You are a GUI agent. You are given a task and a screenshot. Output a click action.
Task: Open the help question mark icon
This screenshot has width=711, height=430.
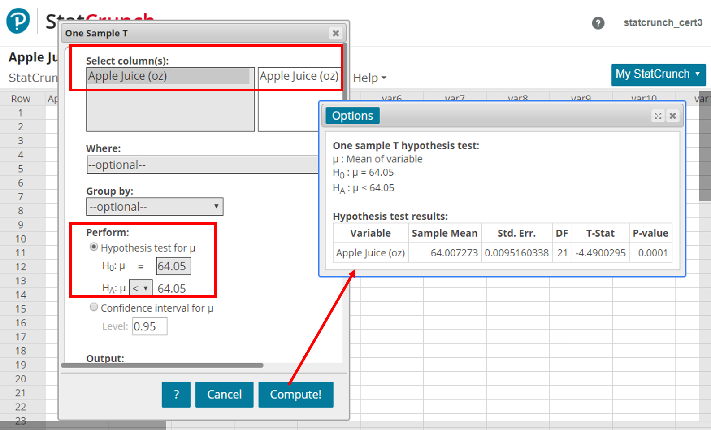tap(598, 23)
